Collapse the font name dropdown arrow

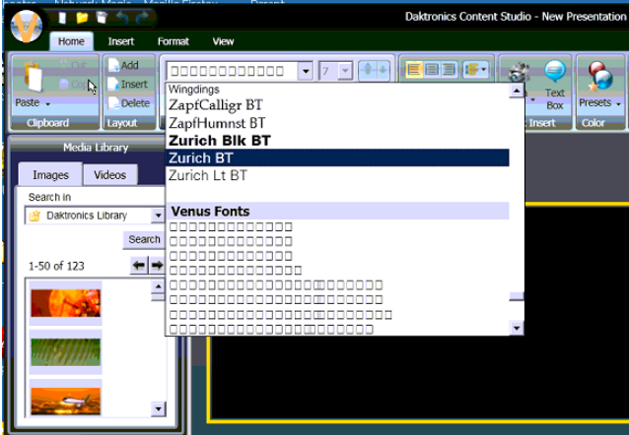[305, 71]
